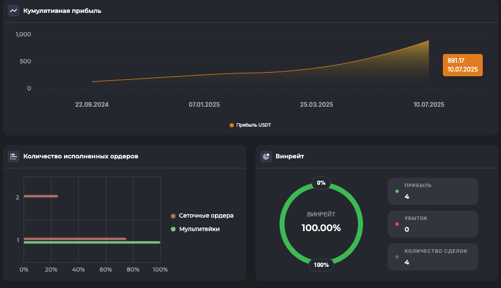Select the 22.09.2024 date on the axis
This screenshot has width=501, height=288.
(92, 104)
